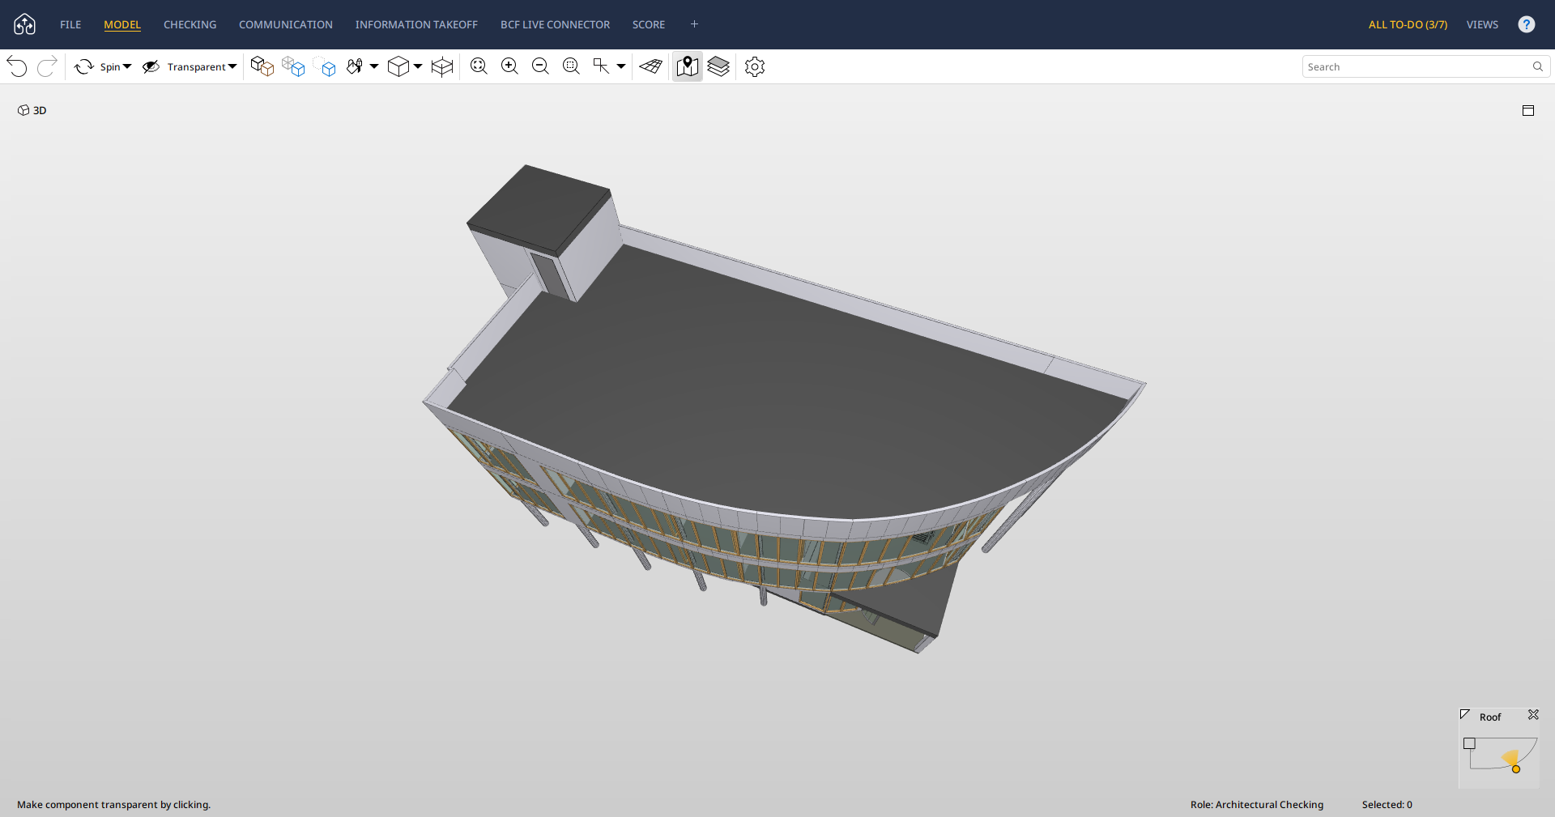The image size is (1555, 817).
Task: Click the zoom to fit icon
Action: 479,66
